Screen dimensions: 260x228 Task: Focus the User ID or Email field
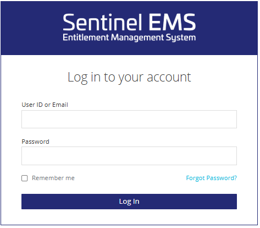click(x=129, y=119)
